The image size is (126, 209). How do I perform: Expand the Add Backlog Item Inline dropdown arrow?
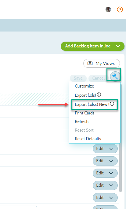[118, 46]
